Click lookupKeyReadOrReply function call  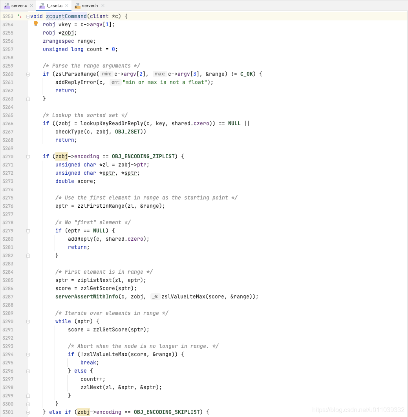[x=112, y=123]
